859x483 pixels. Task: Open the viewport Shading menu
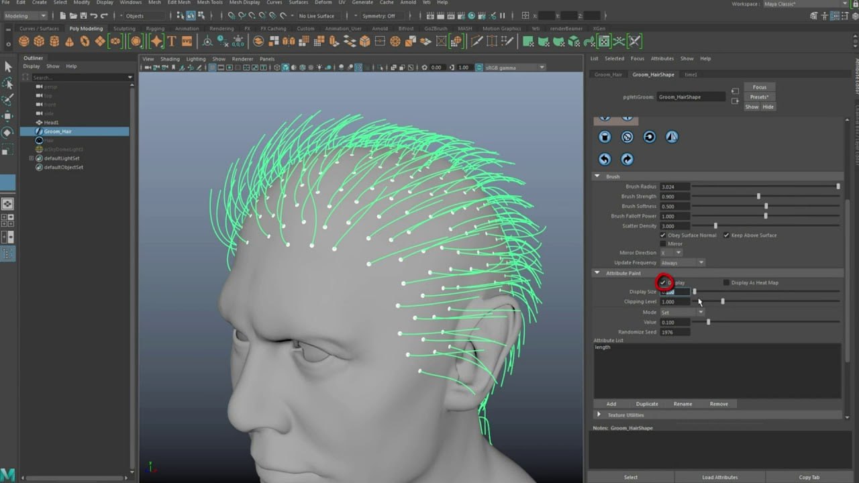pos(170,59)
